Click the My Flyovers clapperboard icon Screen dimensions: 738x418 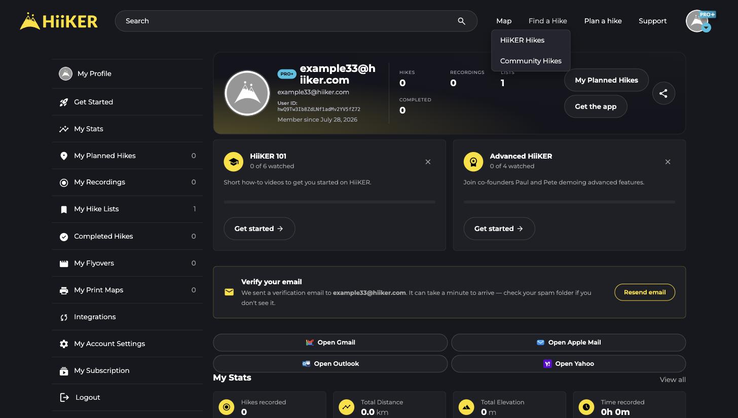(x=64, y=263)
